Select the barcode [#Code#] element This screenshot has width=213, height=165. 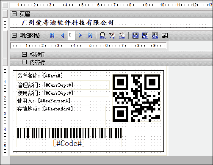[69, 137]
